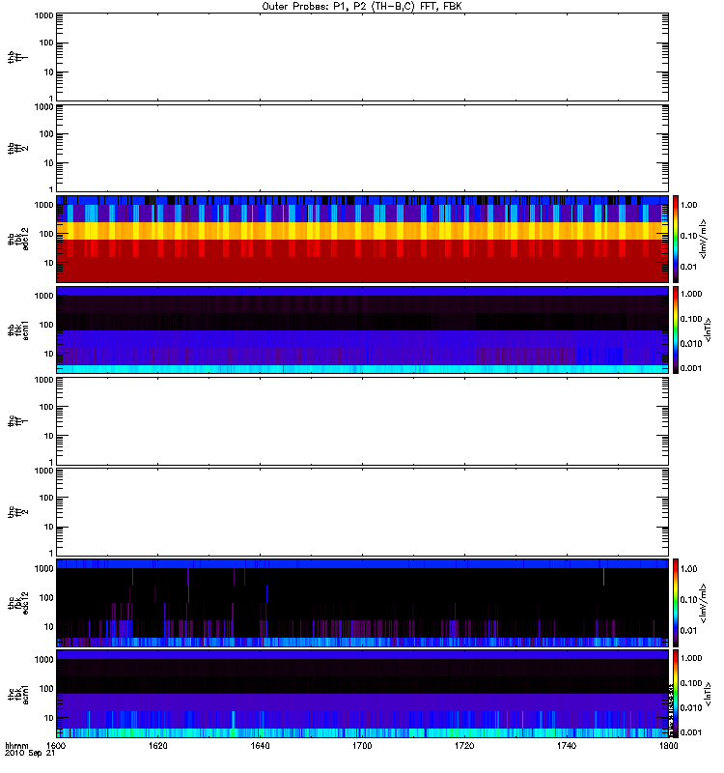
Task: Click the <|mV/m|> unit label beside thb edc12
Action: [x=704, y=239]
